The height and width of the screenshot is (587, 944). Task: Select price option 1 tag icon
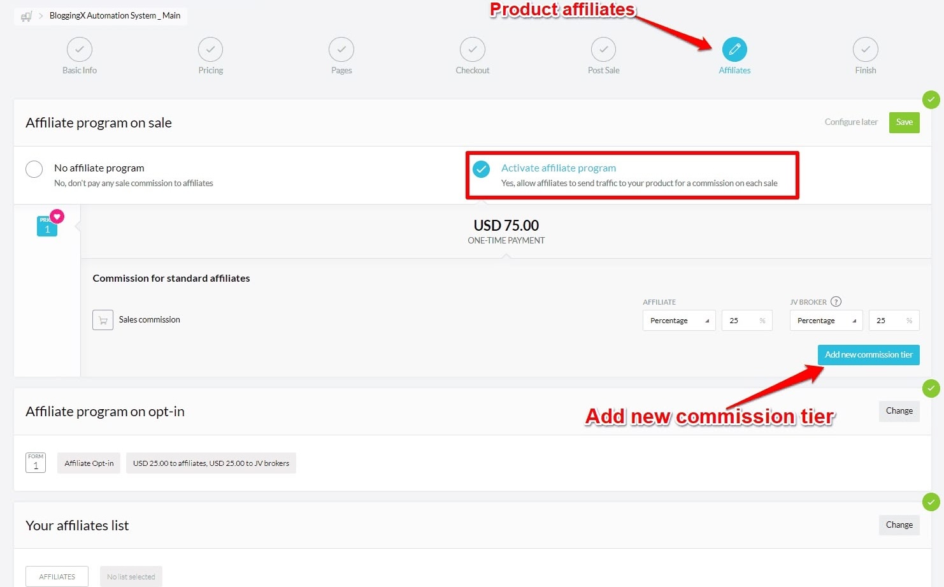coord(47,226)
